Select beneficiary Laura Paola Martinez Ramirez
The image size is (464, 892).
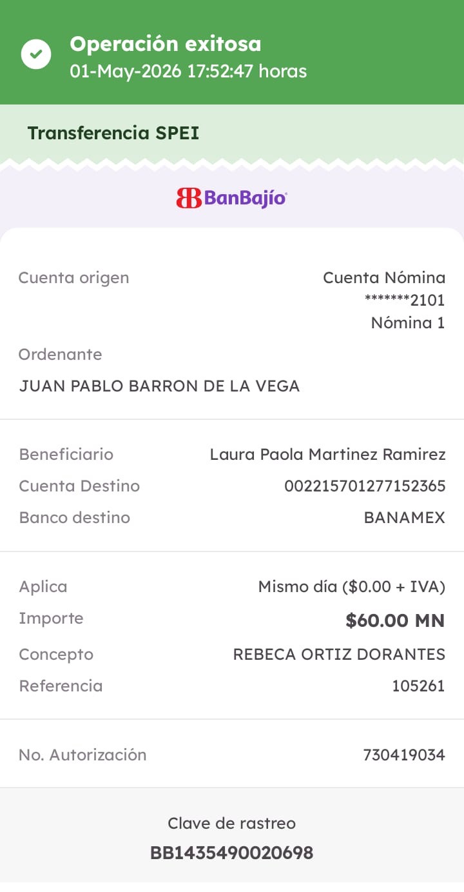pos(327,455)
